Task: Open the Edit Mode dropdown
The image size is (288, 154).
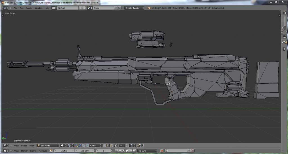Action: (48, 146)
